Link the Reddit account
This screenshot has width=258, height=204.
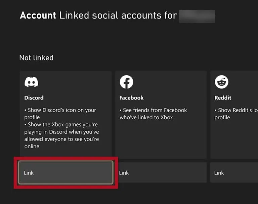(234, 172)
